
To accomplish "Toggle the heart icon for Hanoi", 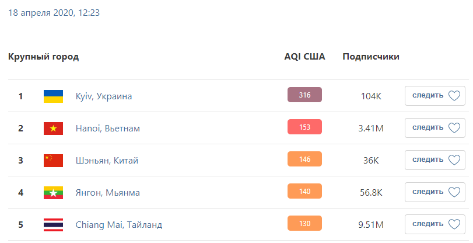I will (454, 128).
